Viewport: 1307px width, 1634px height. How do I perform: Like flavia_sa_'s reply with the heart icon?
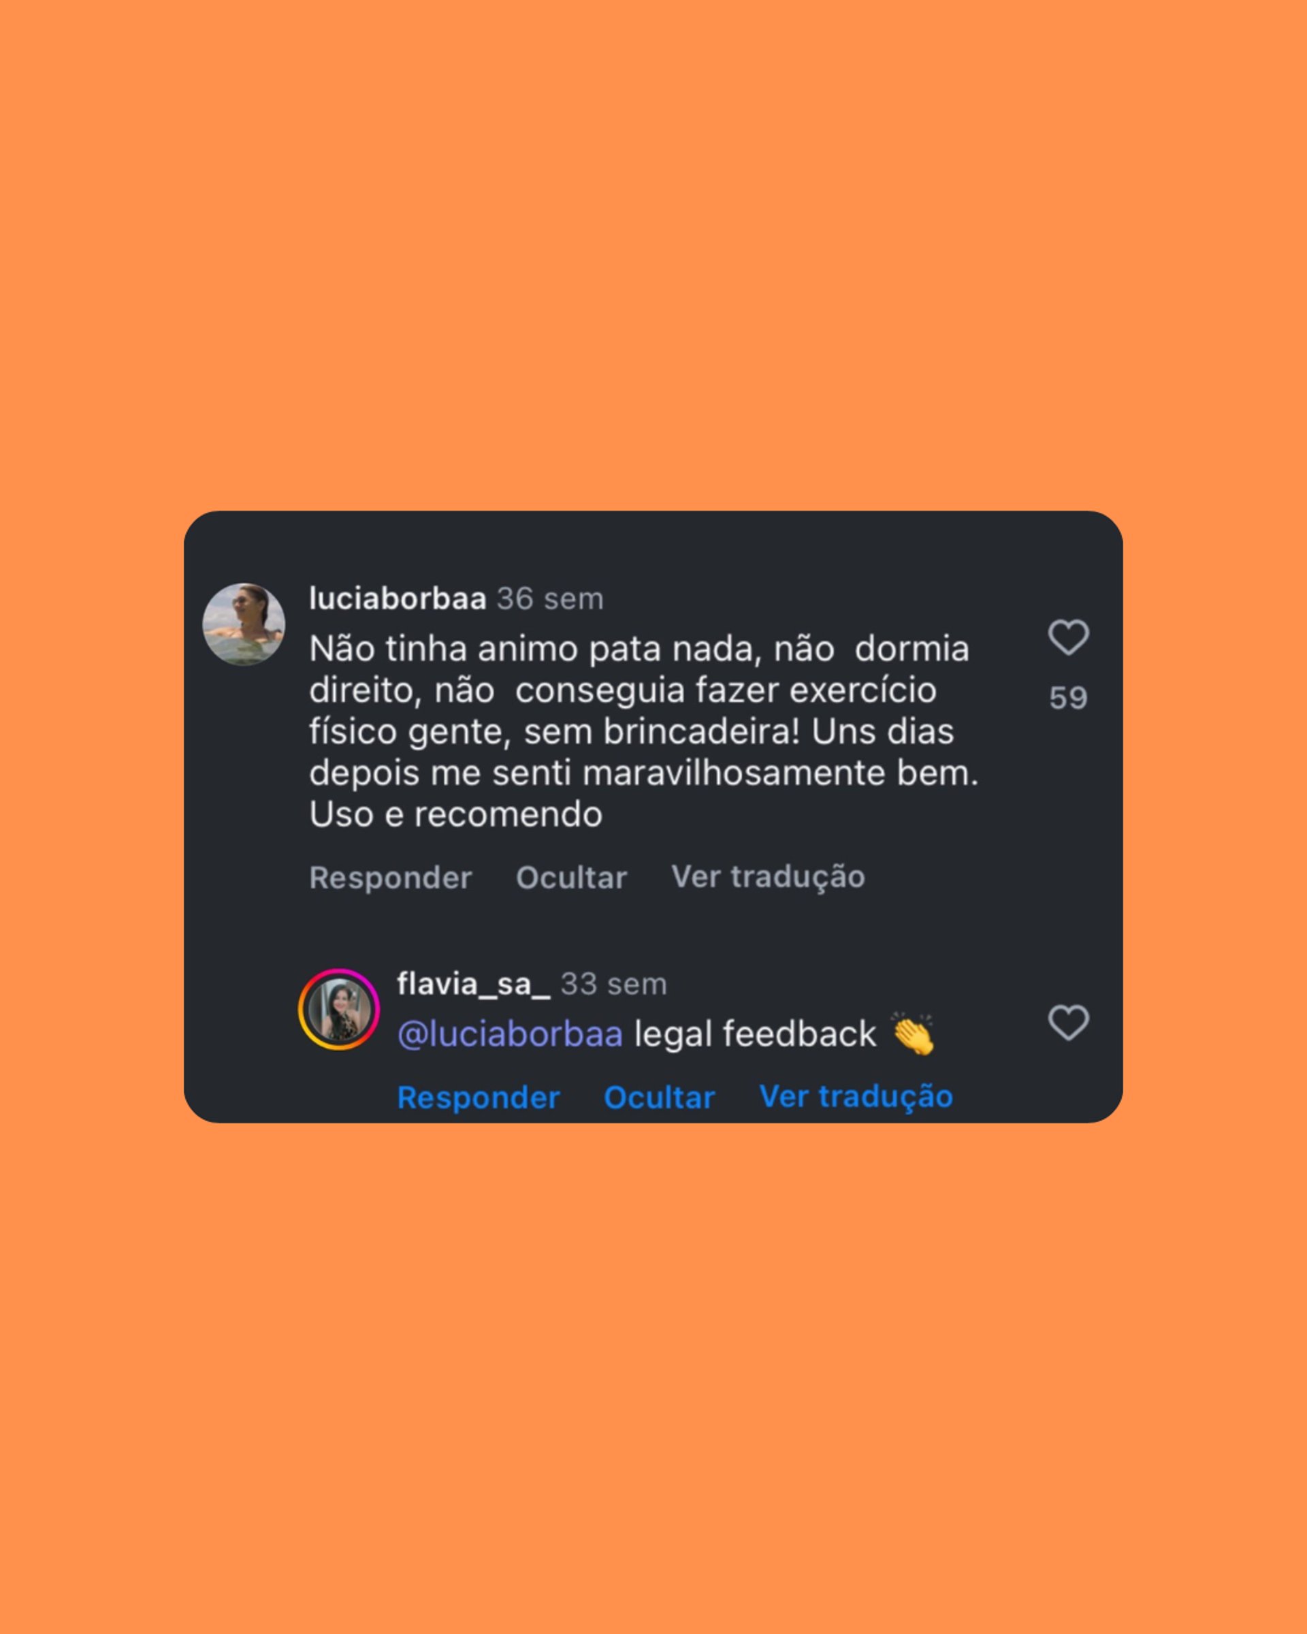pyautogui.click(x=1068, y=1023)
